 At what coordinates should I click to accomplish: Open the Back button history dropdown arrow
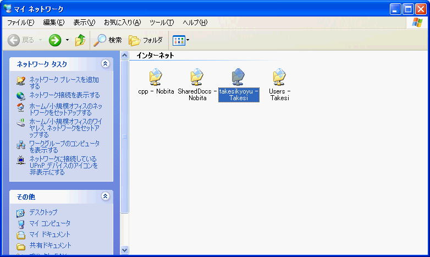pyautogui.click(x=40, y=40)
